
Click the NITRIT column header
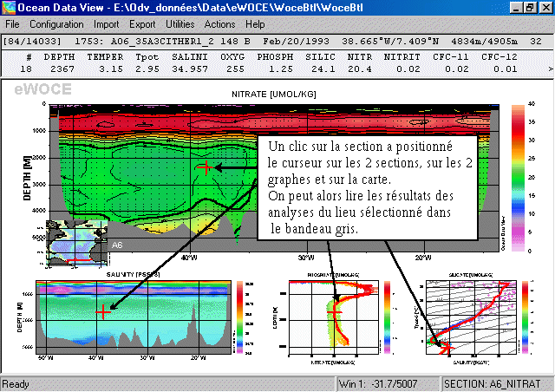(x=402, y=57)
